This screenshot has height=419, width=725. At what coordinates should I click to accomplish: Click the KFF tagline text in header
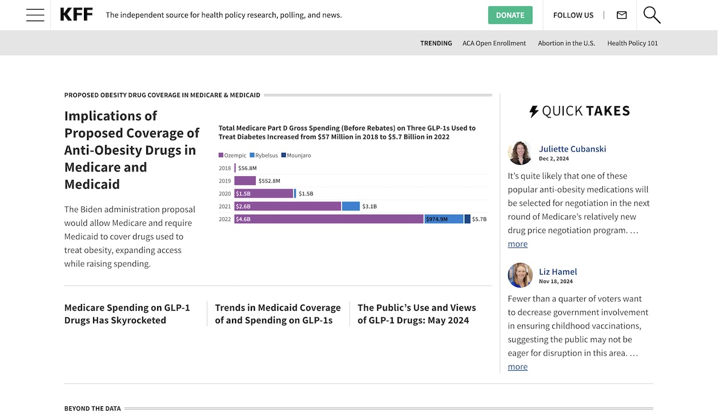click(x=224, y=15)
